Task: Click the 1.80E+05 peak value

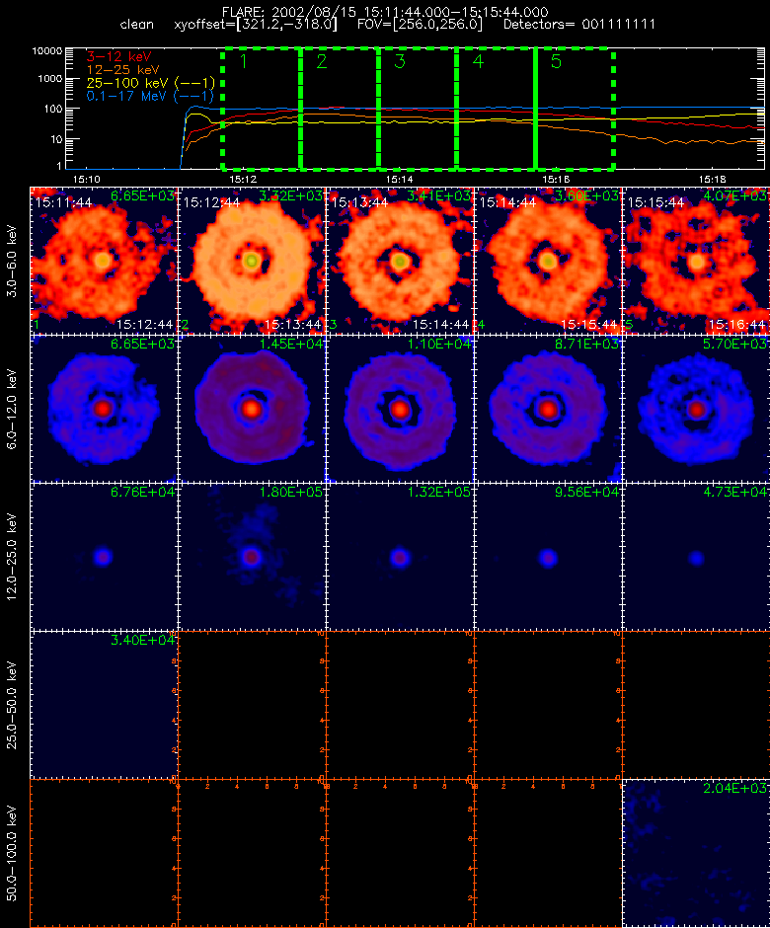Action: [291, 492]
